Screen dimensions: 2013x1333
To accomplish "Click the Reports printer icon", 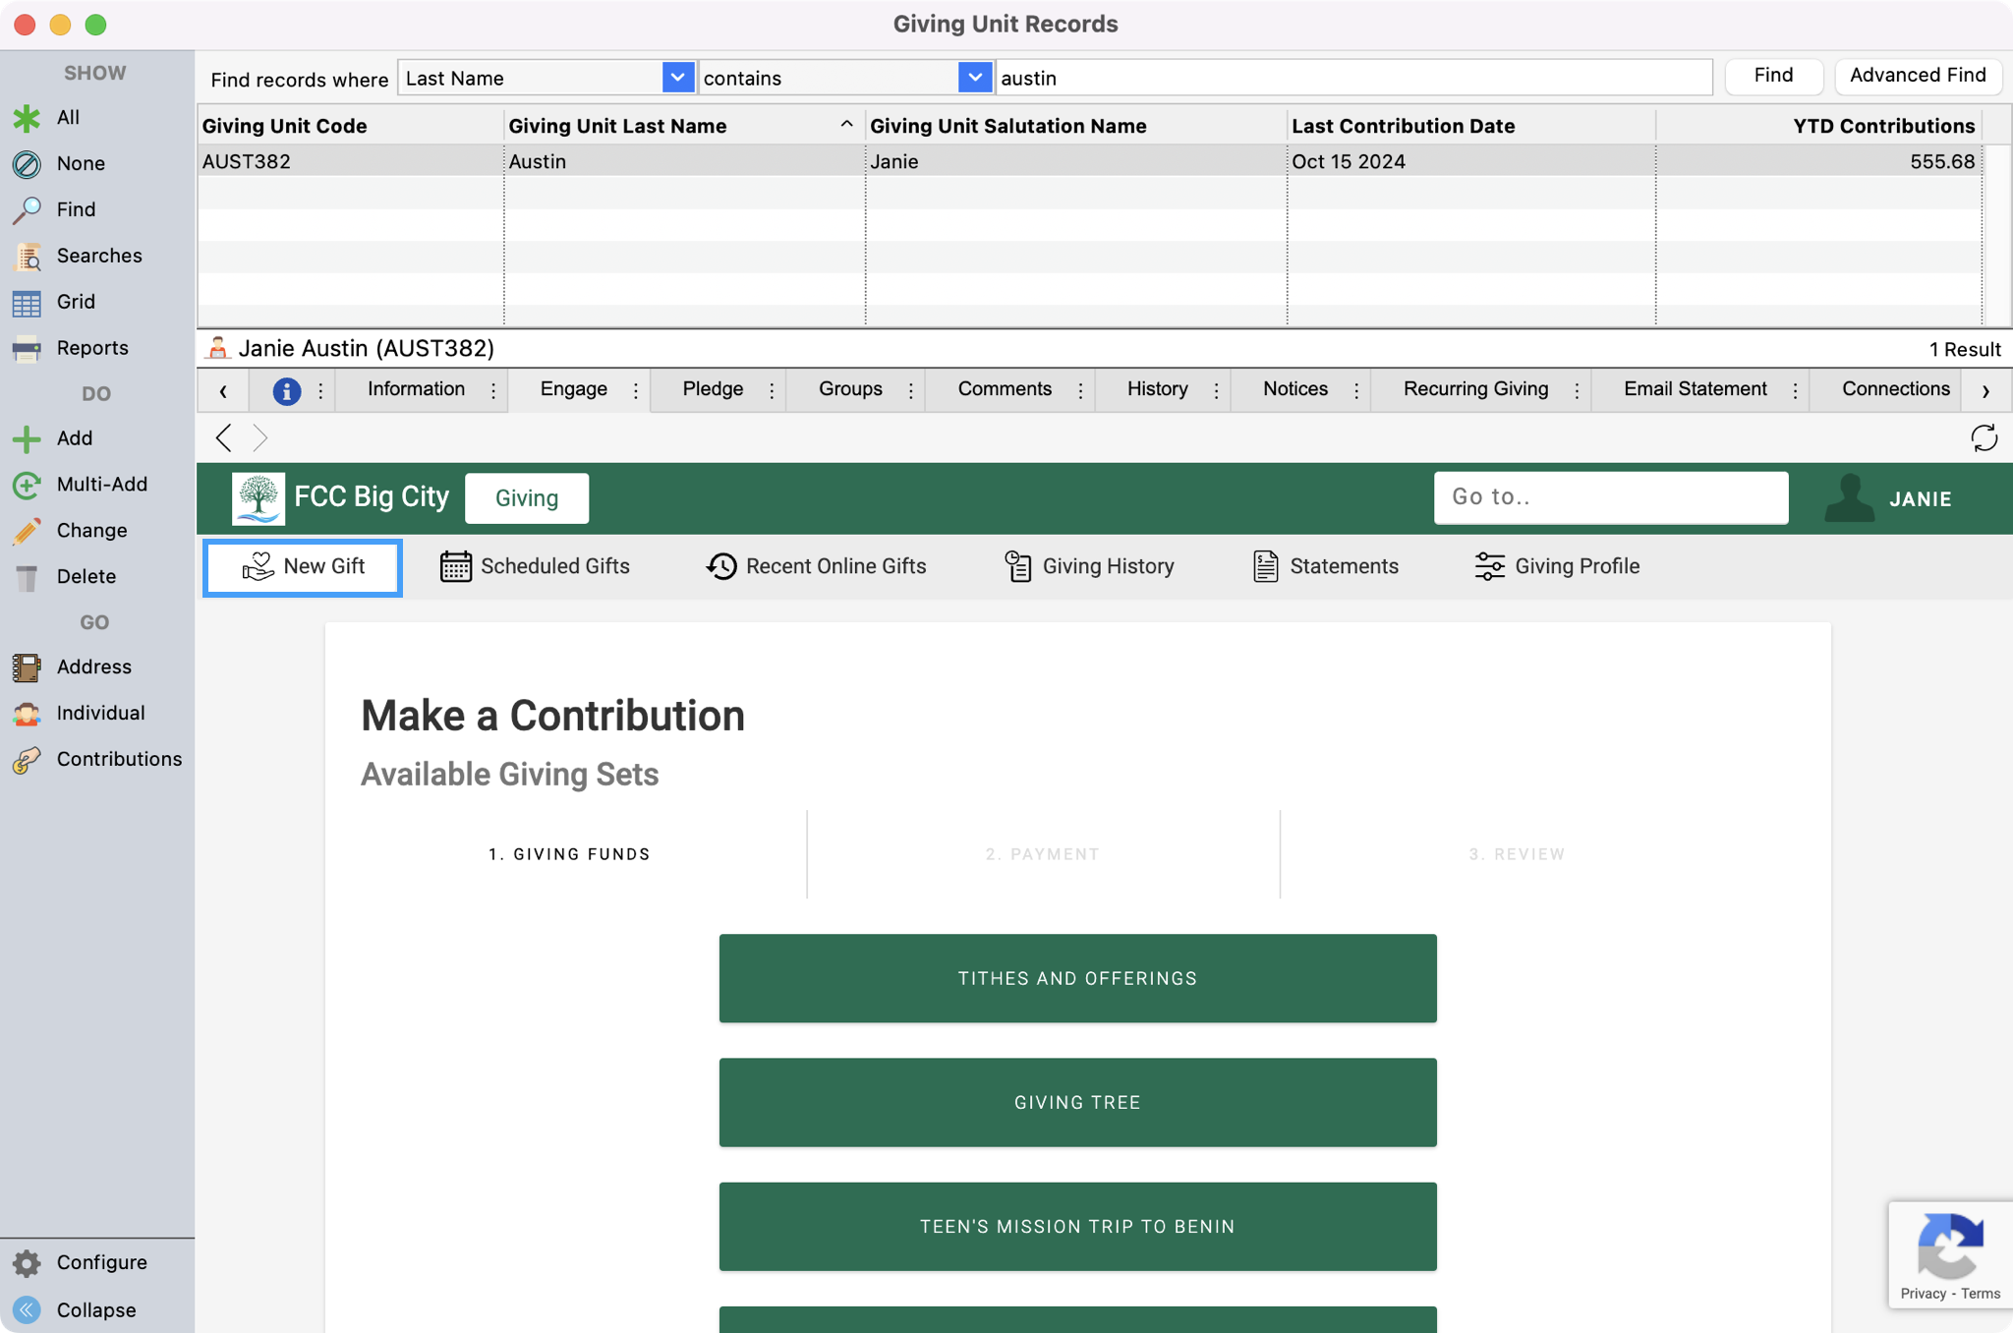I will (27, 348).
